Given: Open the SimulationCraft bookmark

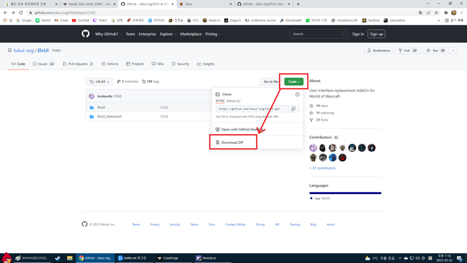Looking at the screenshot, I should point(344,20).
